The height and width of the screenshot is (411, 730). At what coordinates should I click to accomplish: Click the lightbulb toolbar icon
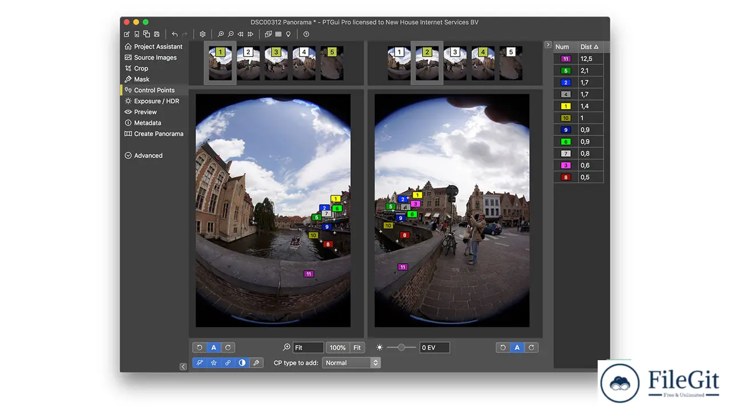pyautogui.click(x=288, y=34)
